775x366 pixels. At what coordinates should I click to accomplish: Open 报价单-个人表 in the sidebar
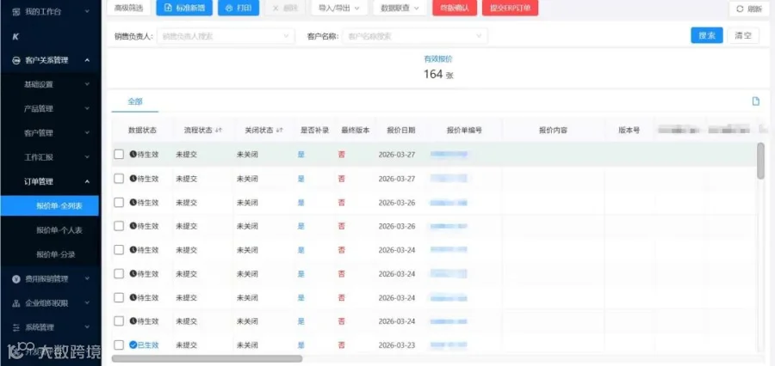pos(59,230)
